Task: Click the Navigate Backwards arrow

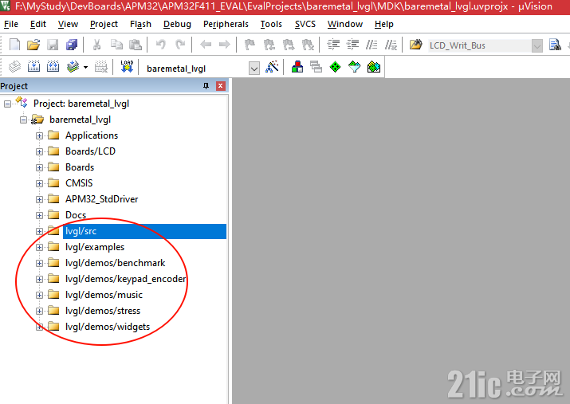Action: [x=206, y=45]
